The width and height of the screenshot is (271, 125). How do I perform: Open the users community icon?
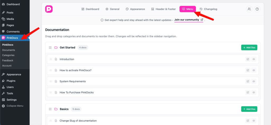(x=249, y=9)
